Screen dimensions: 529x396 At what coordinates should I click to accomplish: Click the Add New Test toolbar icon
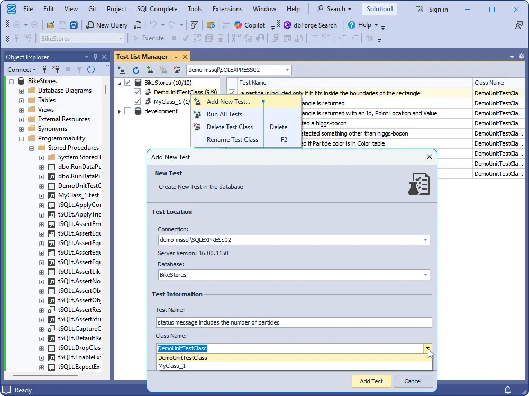pos(150,70)
